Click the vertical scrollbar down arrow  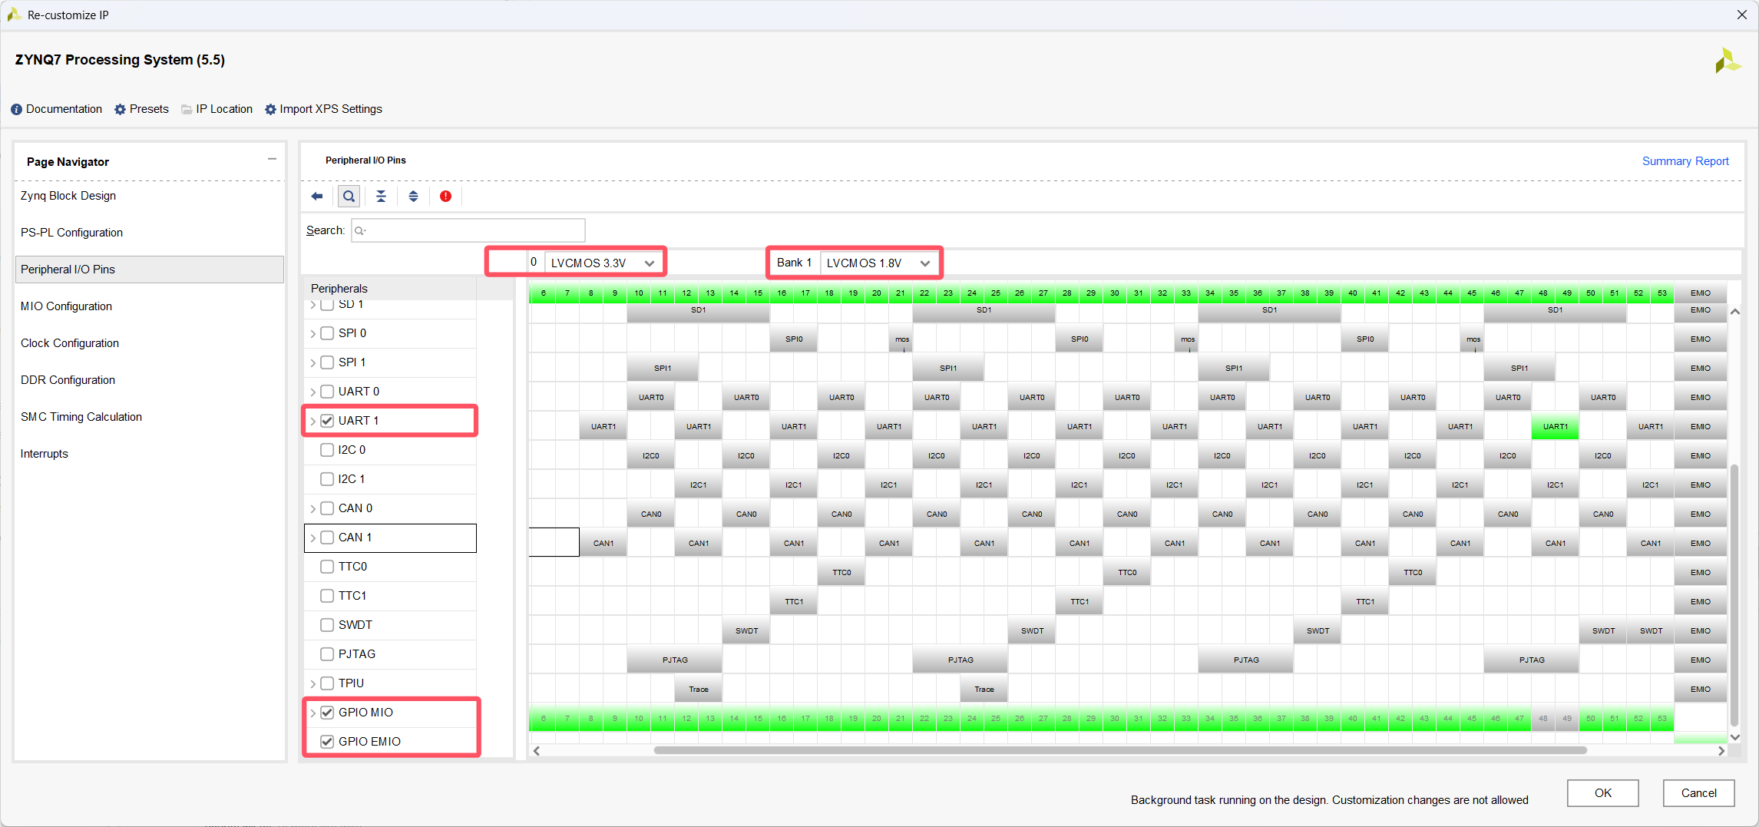(1734, 737)
